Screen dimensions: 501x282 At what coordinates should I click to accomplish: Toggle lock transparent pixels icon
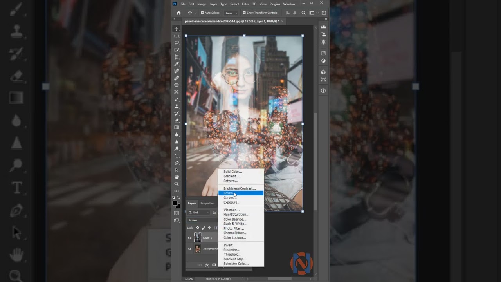click(198, 228)
